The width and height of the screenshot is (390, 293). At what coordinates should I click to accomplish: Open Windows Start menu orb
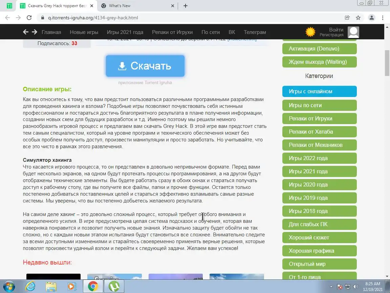[x=9, y=286]
